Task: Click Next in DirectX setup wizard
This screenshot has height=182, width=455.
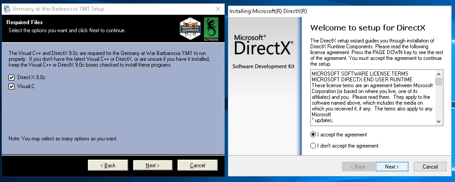Action: 392,167
